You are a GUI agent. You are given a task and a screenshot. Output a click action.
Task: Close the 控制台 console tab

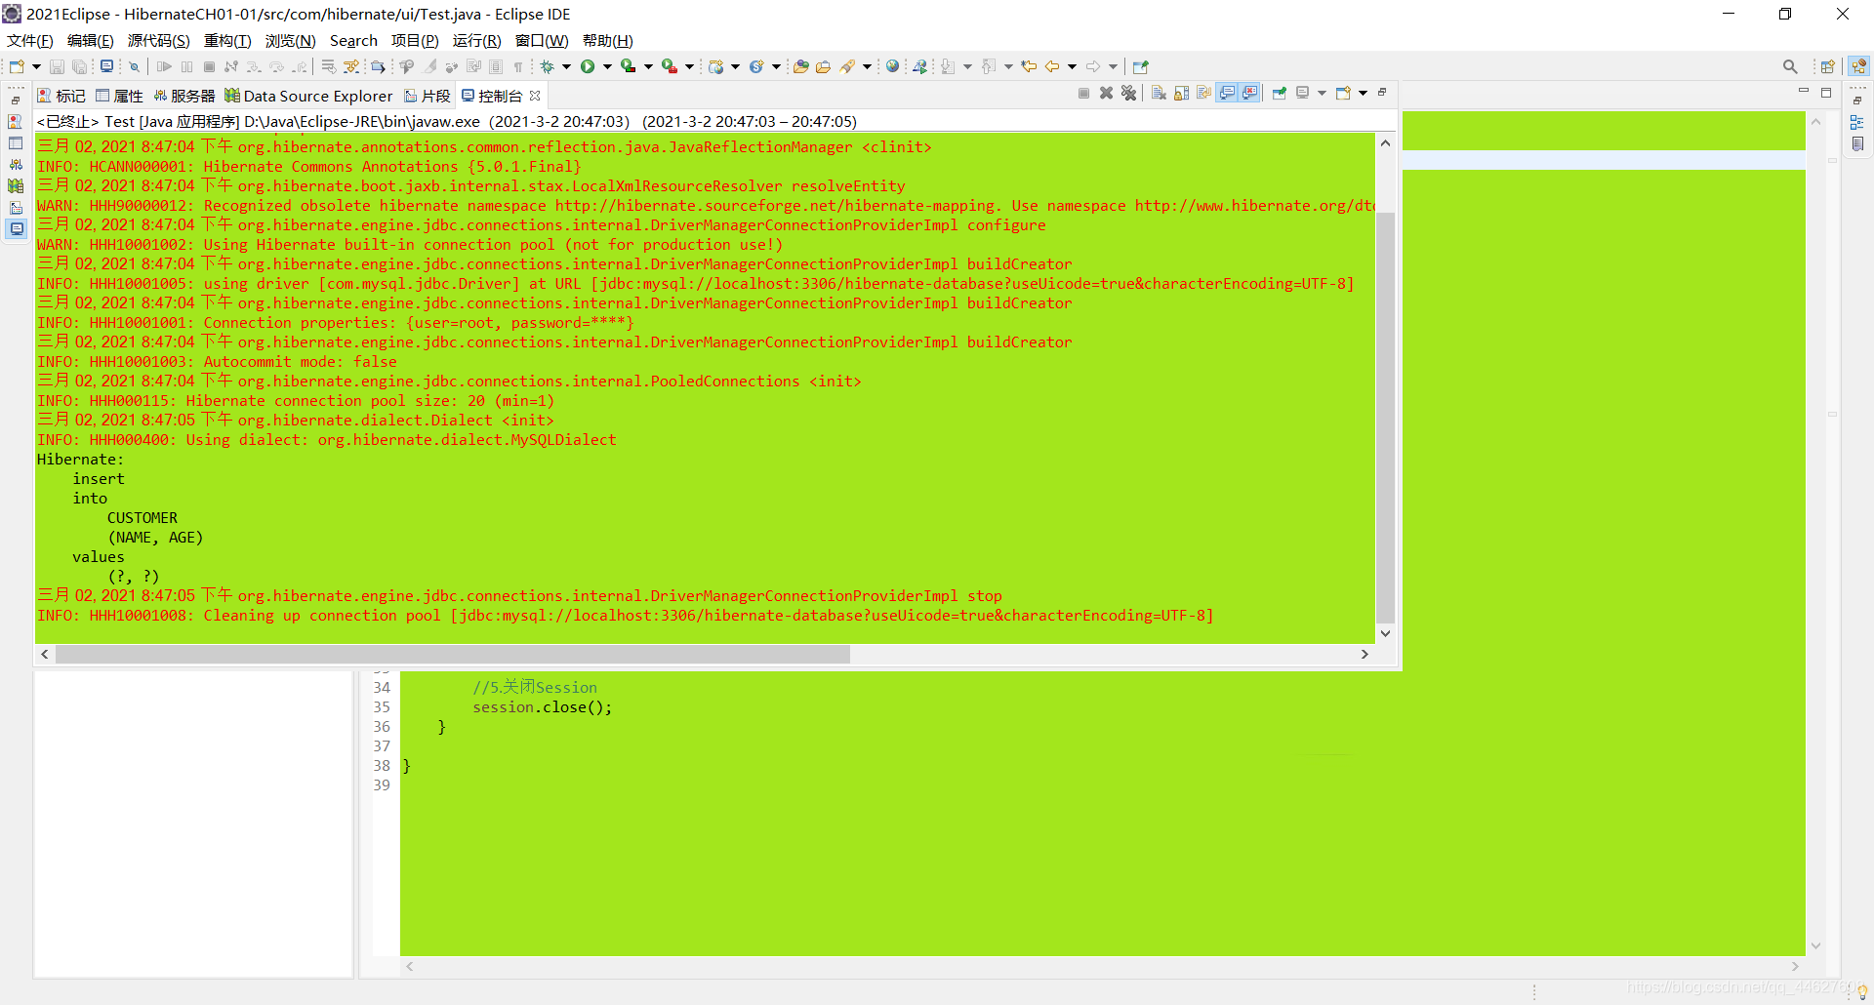(535, 96)
